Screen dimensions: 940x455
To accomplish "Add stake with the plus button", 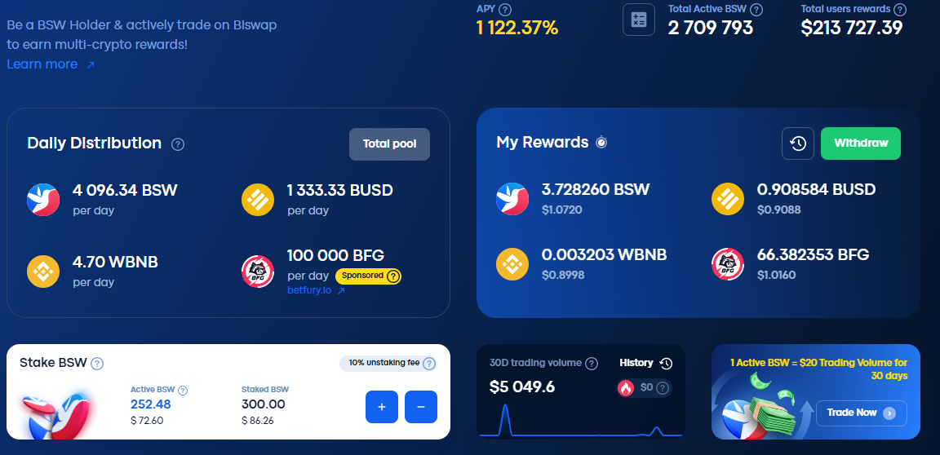I will [382, 407].
